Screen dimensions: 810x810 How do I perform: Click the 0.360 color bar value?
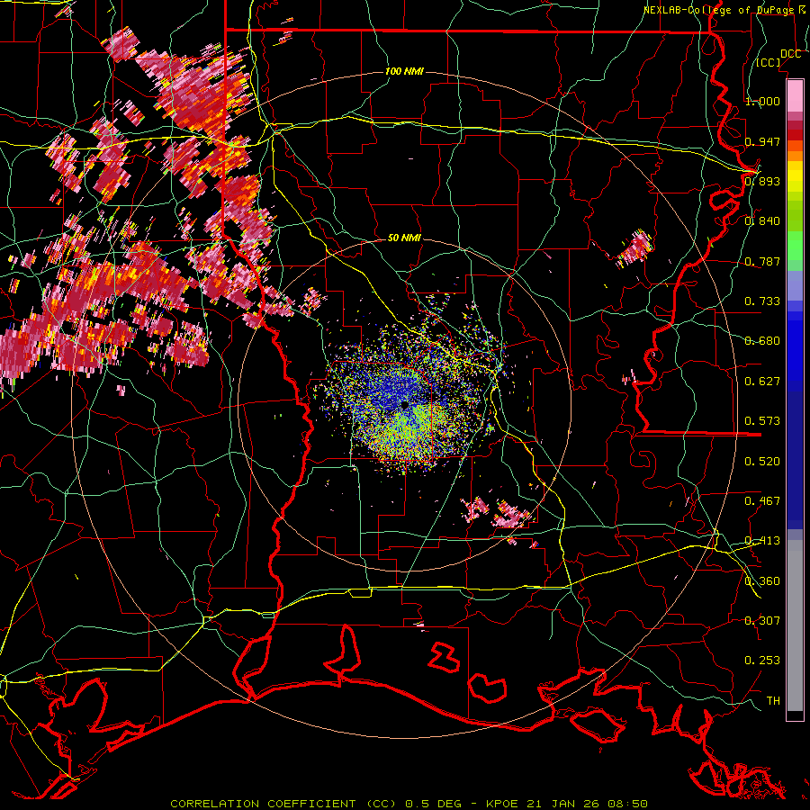pyautogui.click(x=762, y=581)
